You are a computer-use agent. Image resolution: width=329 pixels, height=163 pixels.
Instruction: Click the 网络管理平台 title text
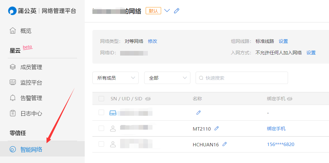(59, 11)
